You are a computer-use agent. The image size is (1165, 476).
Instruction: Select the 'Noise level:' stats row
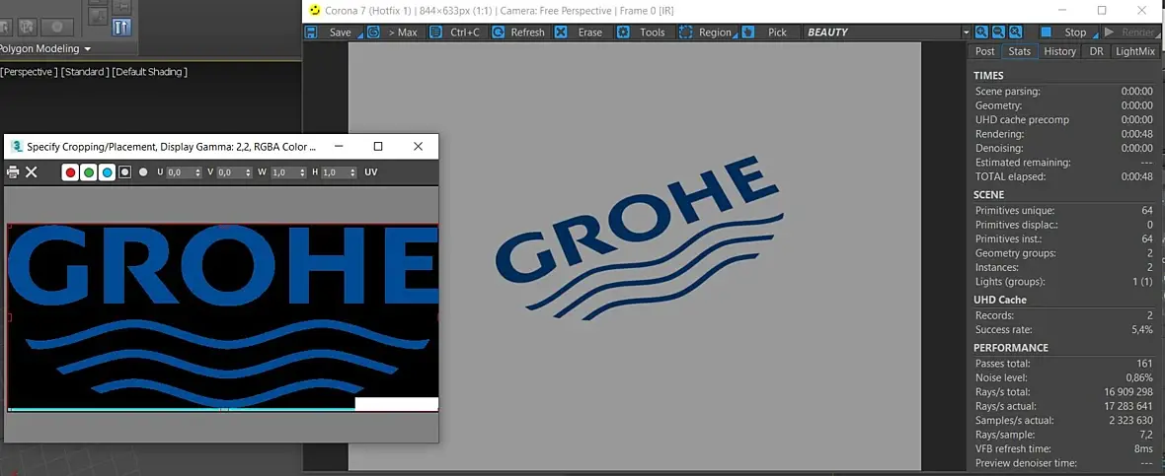coord(1064,378)
